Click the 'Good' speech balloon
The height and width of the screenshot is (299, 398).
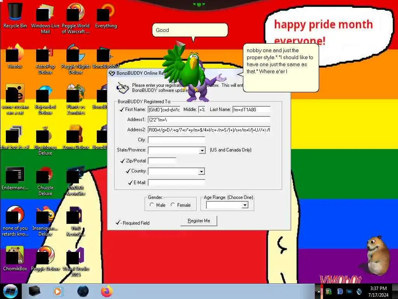pos(190,30)
